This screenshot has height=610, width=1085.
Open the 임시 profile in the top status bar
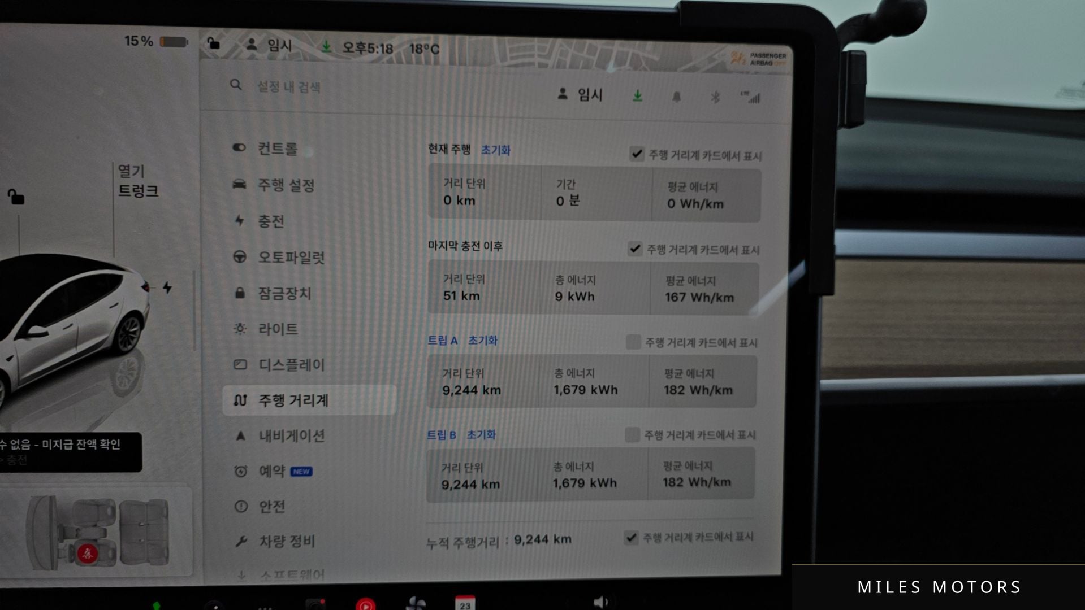270,45
